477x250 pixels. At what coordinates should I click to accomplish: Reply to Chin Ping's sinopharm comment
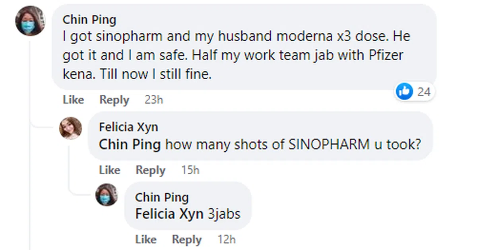114,100
